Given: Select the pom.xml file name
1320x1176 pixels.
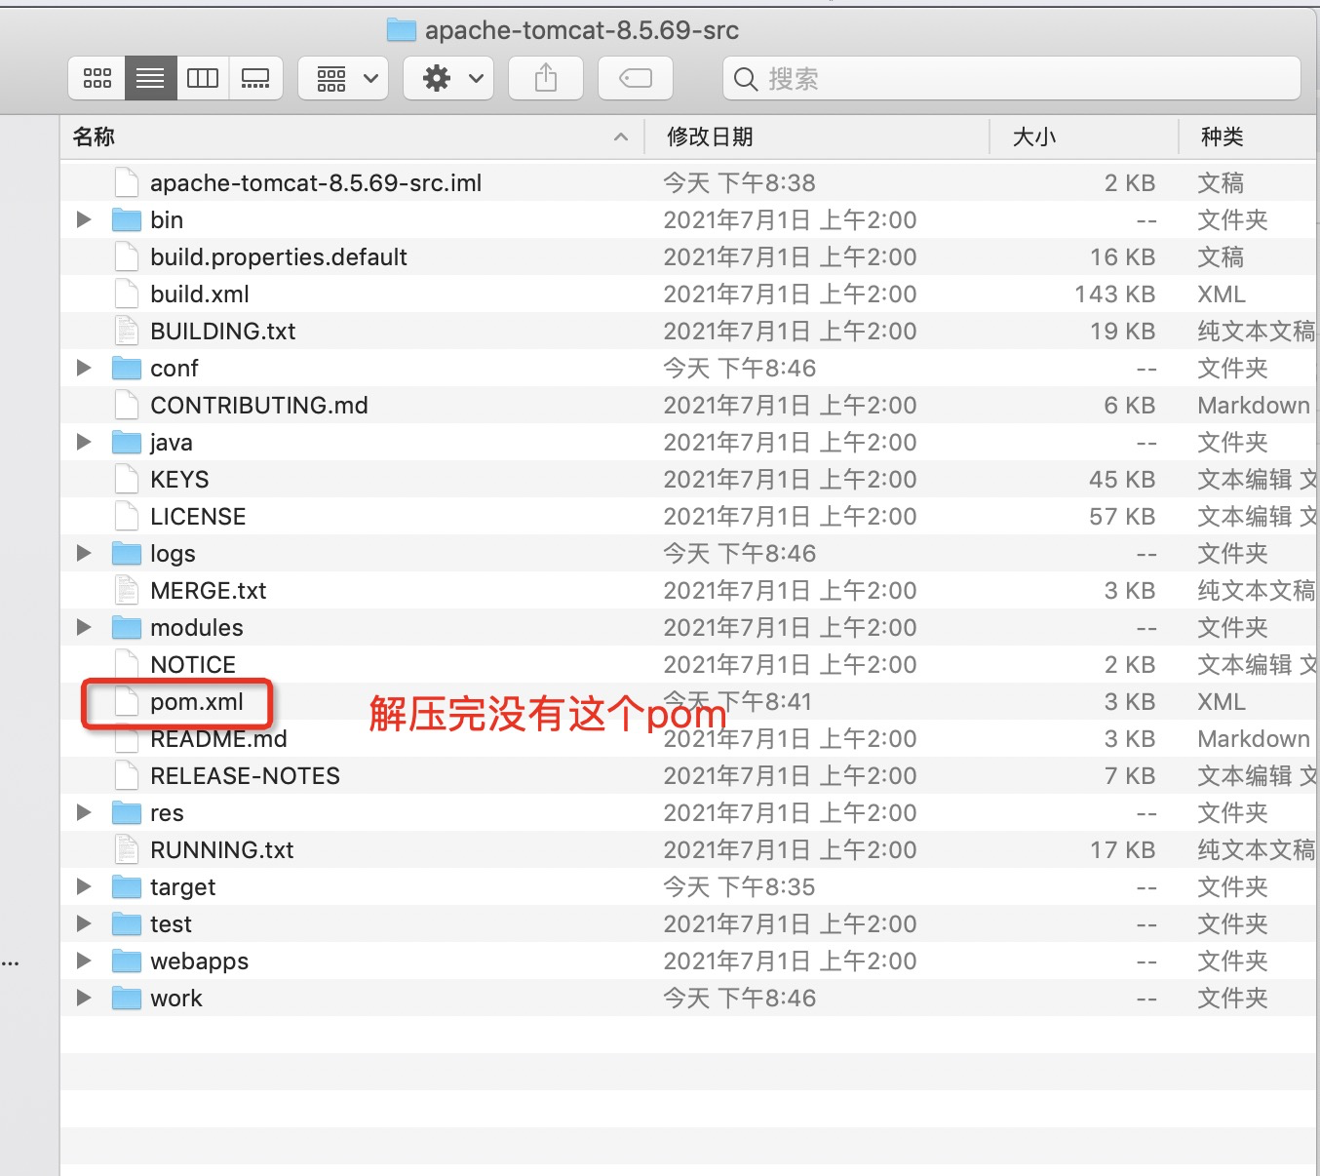Looking at the screenshot, I should tap(197, 701).
